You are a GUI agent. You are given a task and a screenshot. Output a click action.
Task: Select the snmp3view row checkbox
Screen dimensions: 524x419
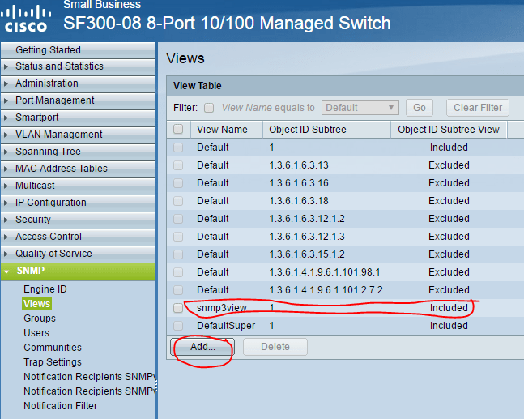coord(178,308)
